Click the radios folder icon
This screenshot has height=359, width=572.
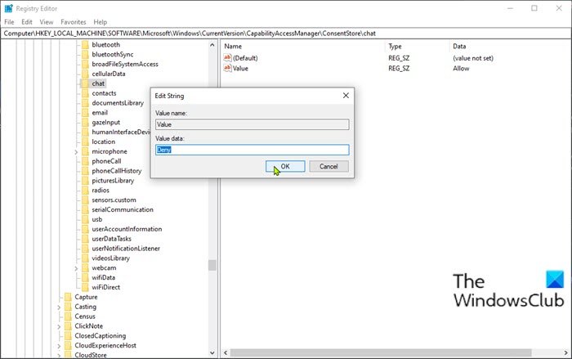pyautogui.click(x=85, y=191)
